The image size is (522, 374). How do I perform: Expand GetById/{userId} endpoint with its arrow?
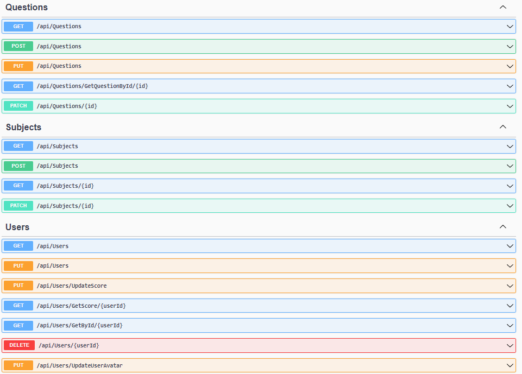coord(510,326)
